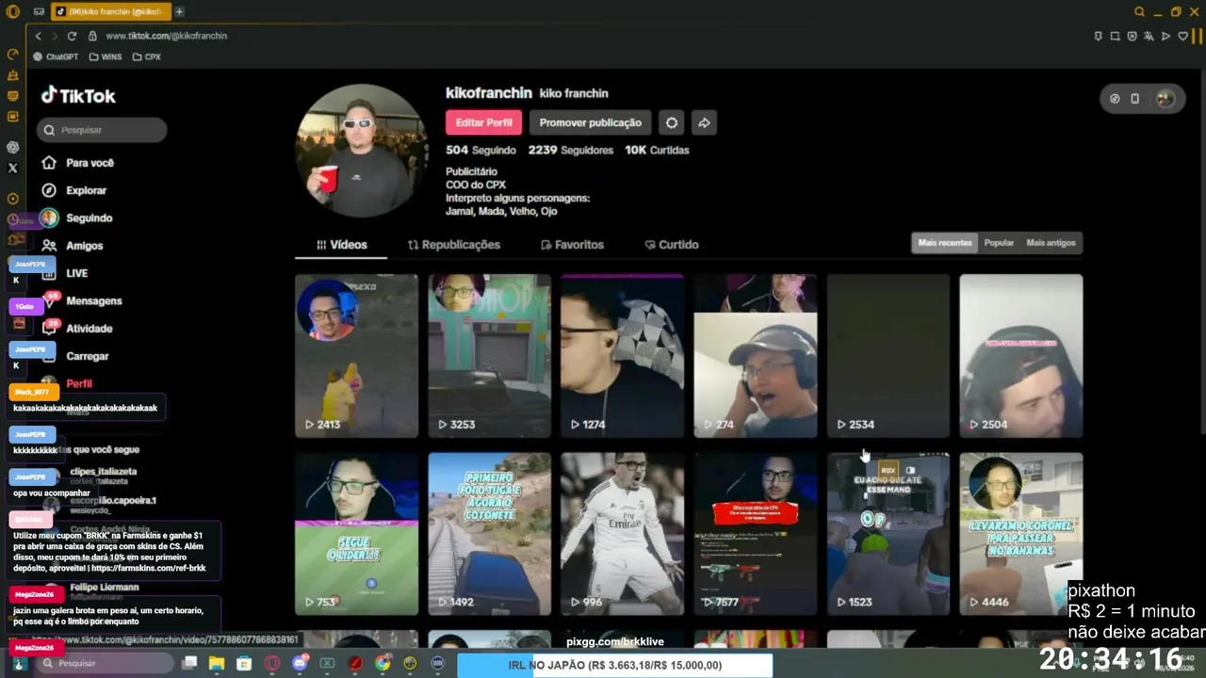Click the kikofranchin username heading
The image size is (1206, 678).
tap(489, 93)
